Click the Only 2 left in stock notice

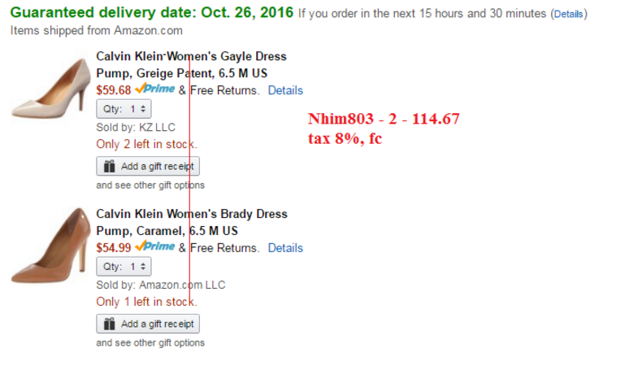146,144
